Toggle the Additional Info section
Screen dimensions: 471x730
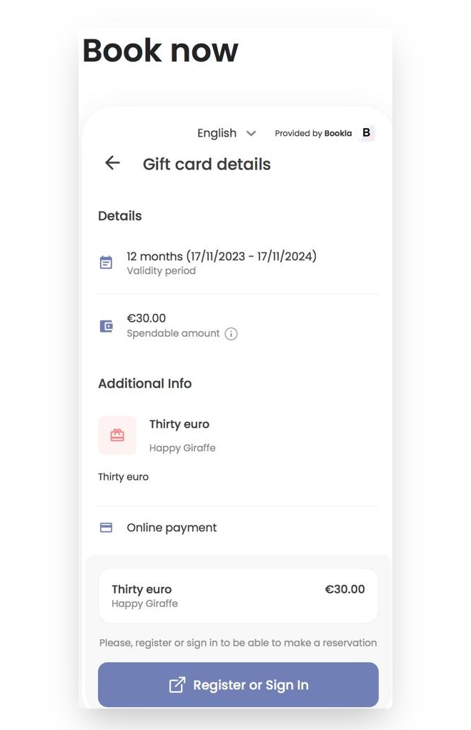coord(145,383)
